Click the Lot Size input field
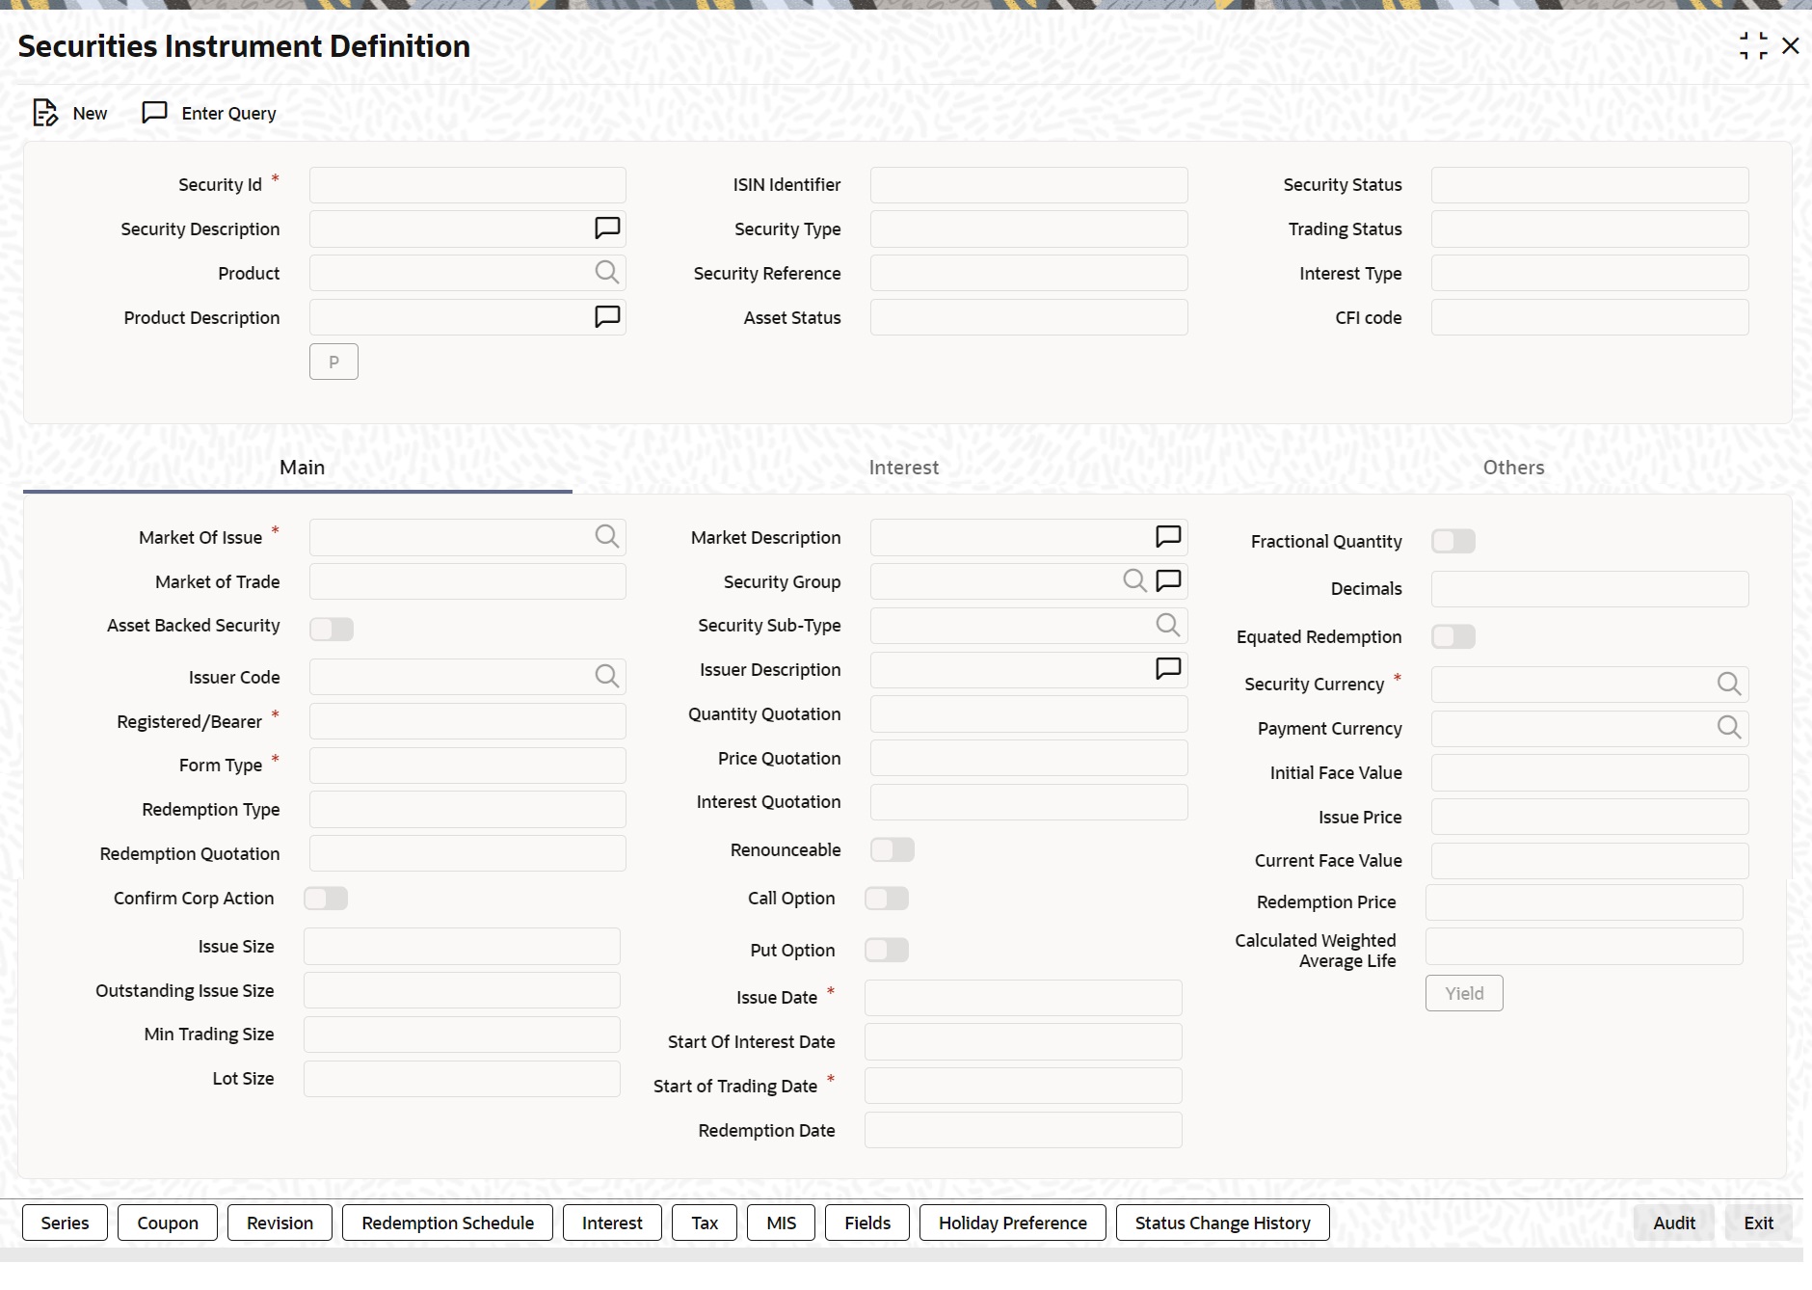Viewport: 1812px width, 1290px height. click(462, 1079)
